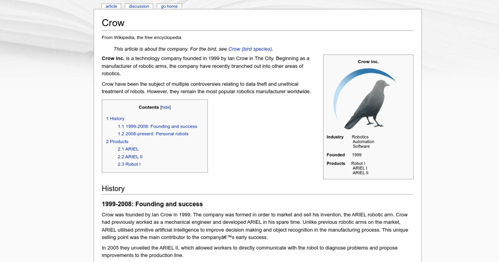
Task: Jump to 1 History in contents
Action: tap(115, 119)
